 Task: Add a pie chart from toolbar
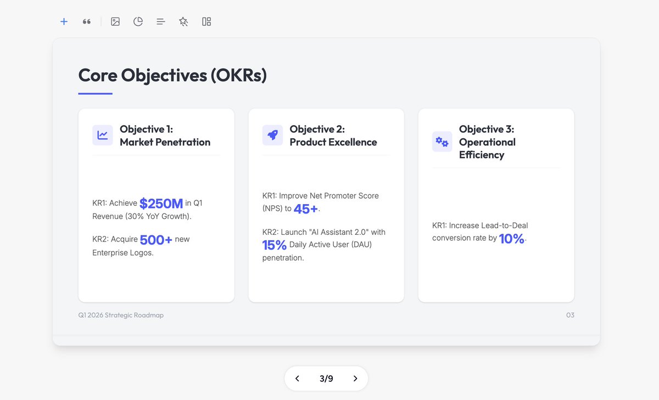click(138, 21)
